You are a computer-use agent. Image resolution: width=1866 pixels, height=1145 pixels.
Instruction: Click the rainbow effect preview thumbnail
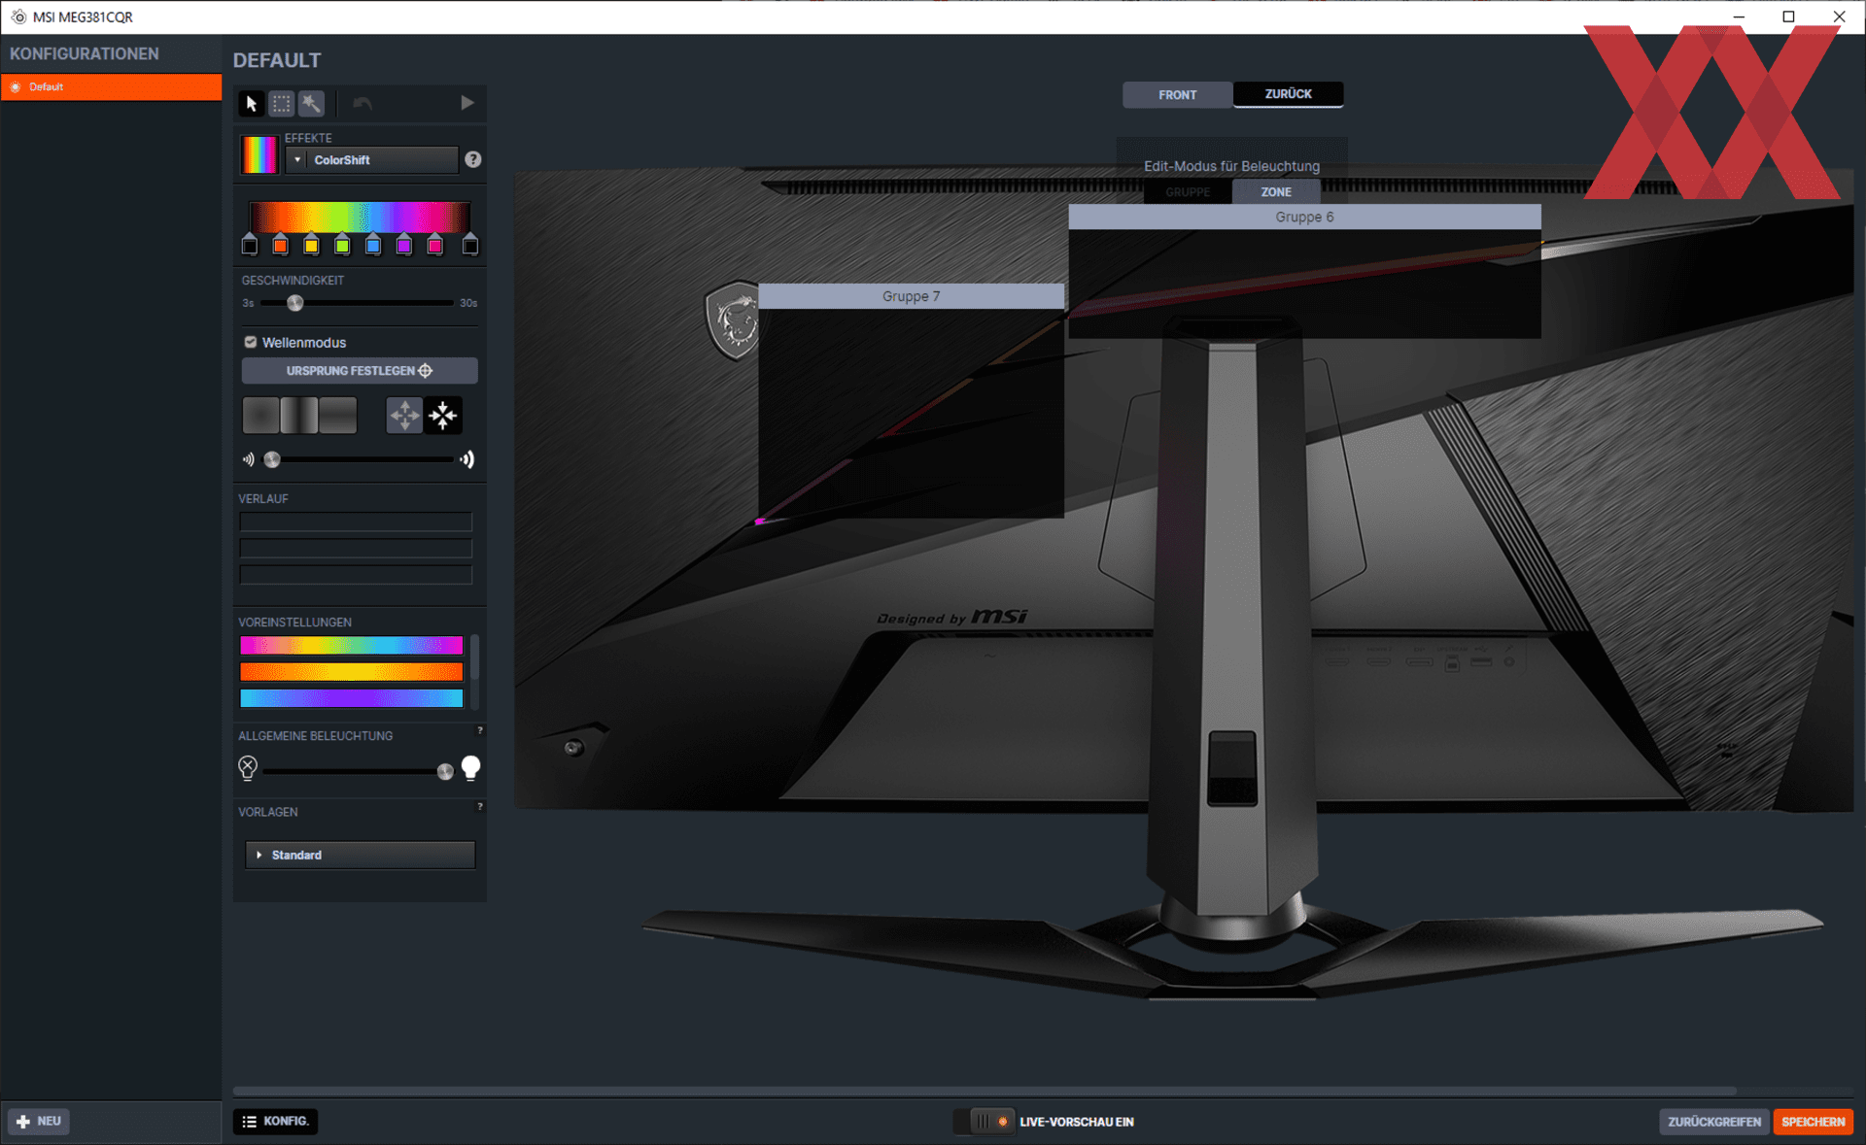tap(259, 154)
